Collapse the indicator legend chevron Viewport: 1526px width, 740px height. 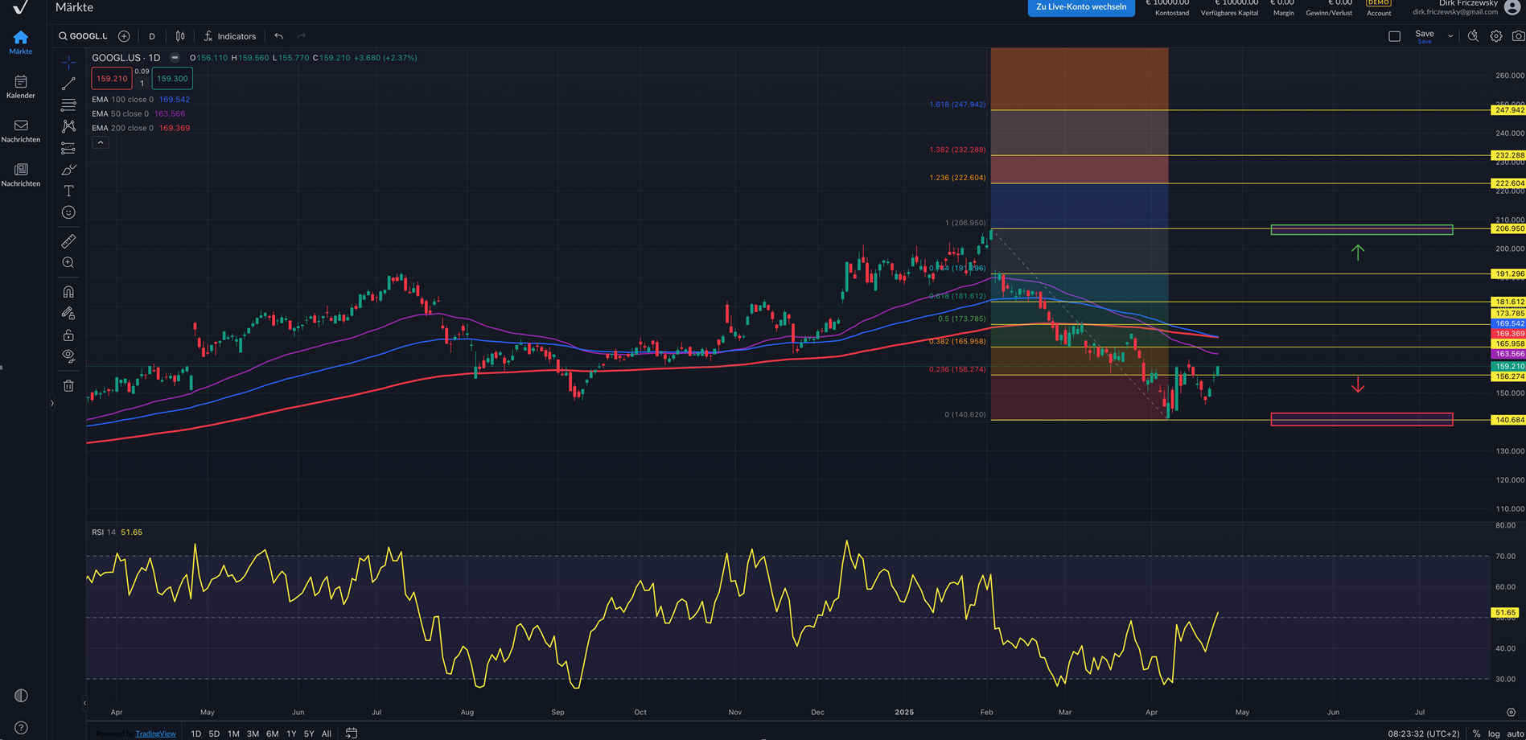pos(101,142)
